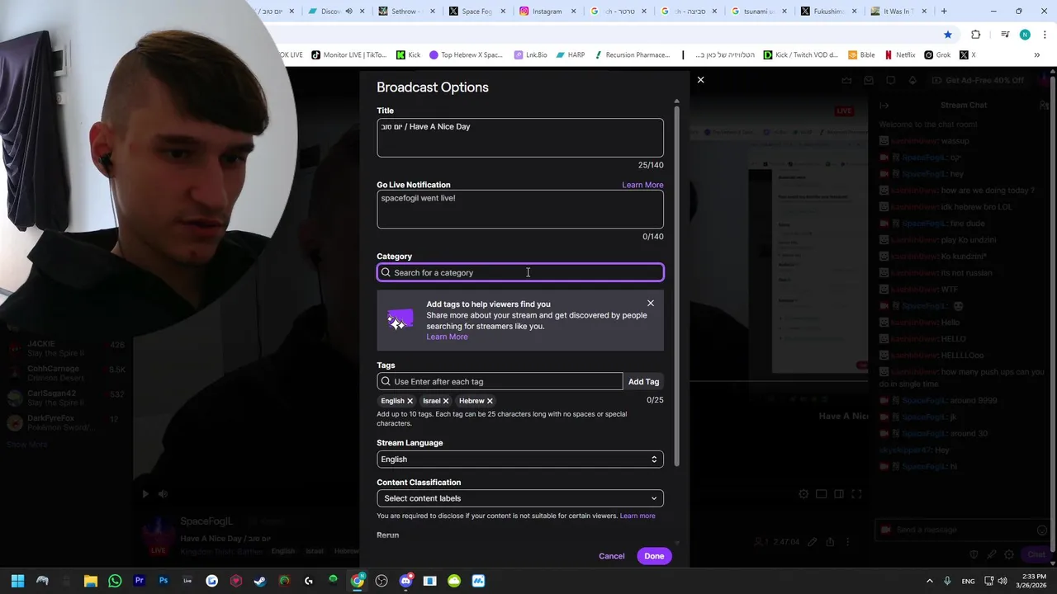This screenshot has height=594, width=1057.
Task: Open the taskbar clock and date
Action: pos(1034,581)
